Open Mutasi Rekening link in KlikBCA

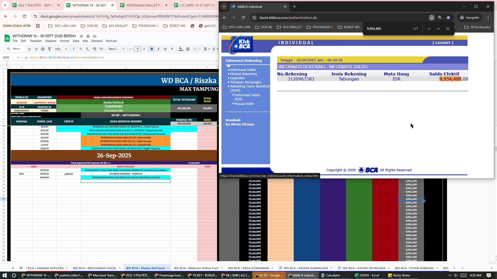(x=243, y=74)
